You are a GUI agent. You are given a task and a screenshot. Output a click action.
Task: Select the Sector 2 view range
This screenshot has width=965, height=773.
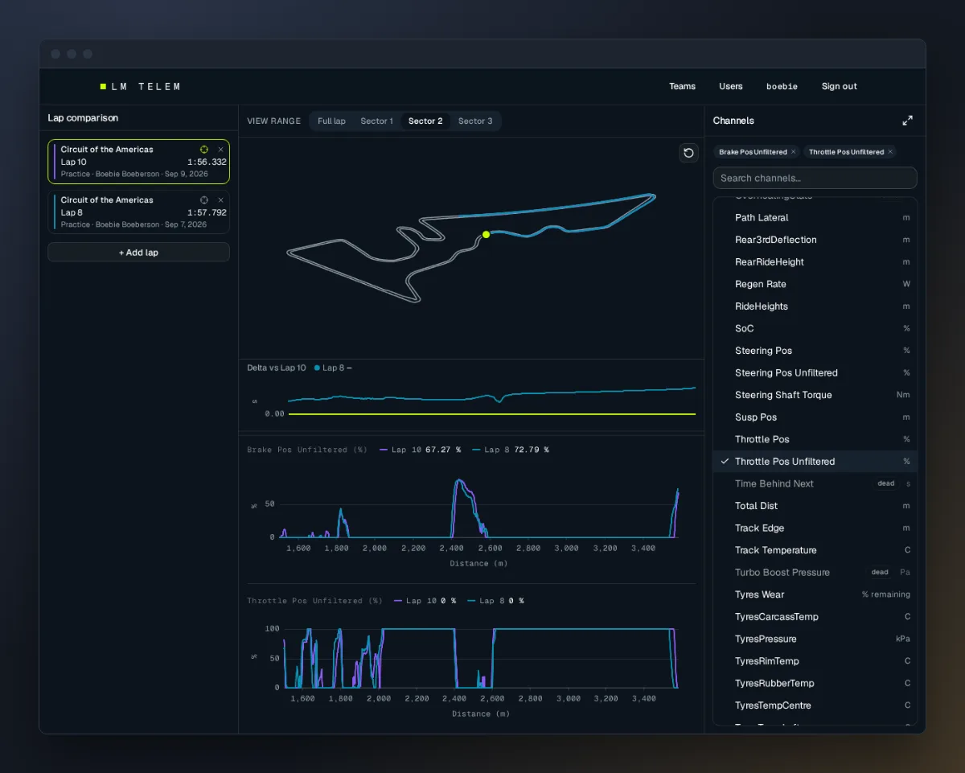pos(425,121)
